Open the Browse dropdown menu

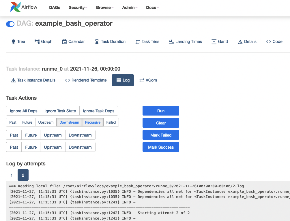(105, 7)
